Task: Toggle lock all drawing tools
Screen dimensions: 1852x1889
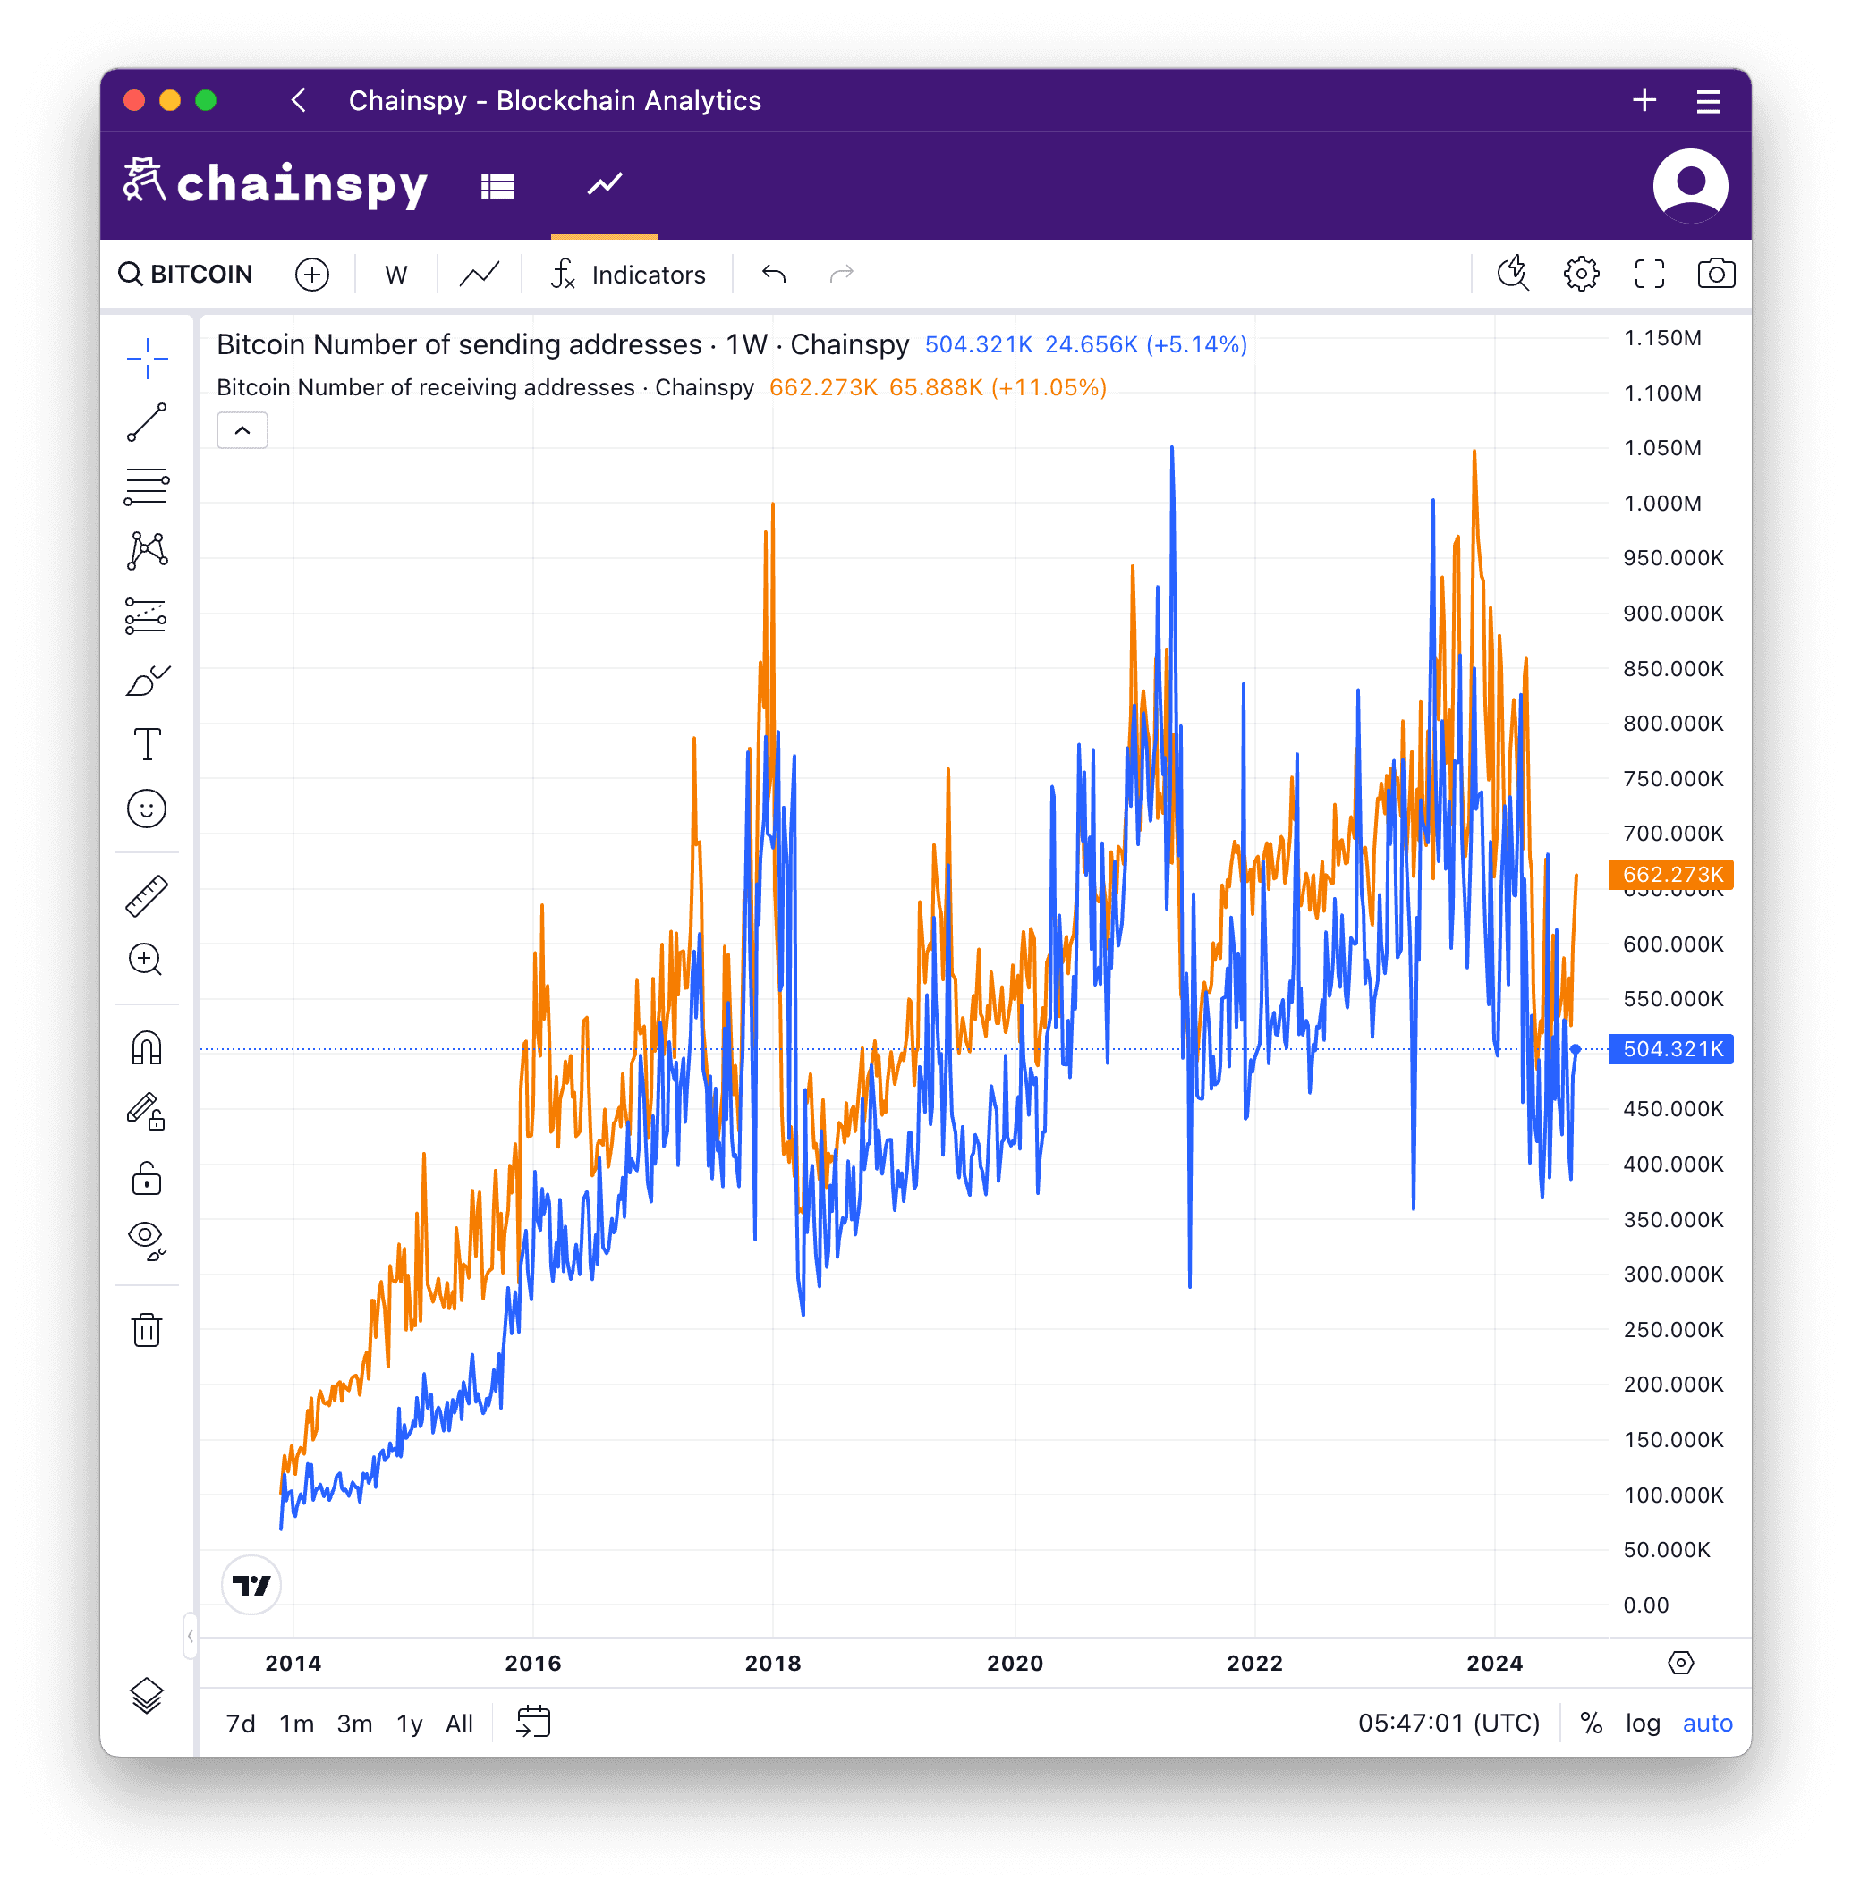Action: [147, 1177]
